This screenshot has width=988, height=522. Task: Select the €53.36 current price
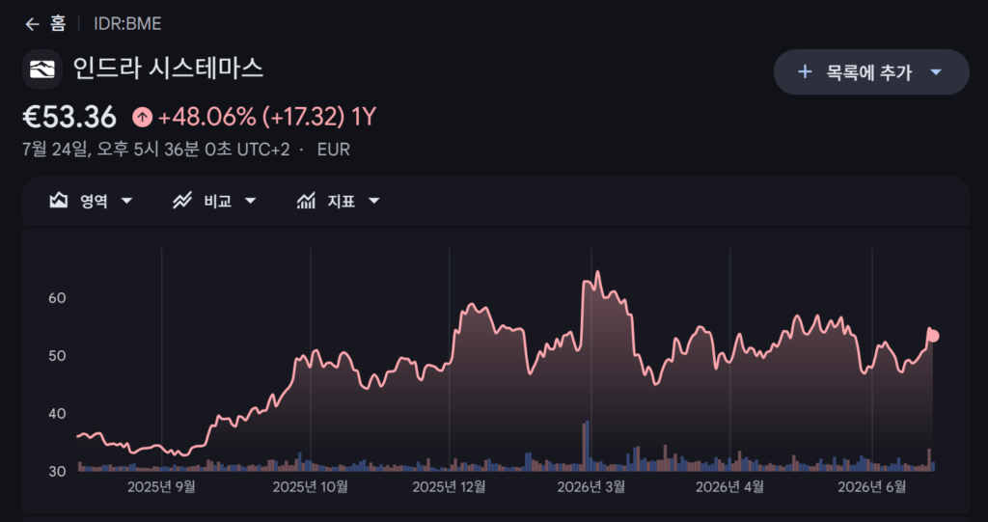(x=69, y=118)
